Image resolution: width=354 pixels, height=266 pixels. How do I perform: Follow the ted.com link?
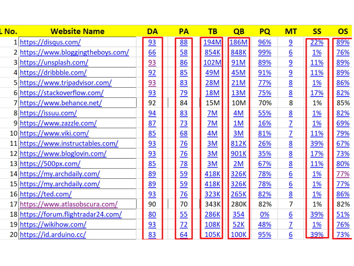(46, 194)
